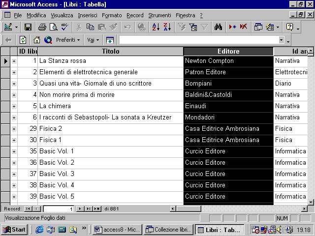Go to last record button
Screen dimensions: 315x236
tap(89, 209)
